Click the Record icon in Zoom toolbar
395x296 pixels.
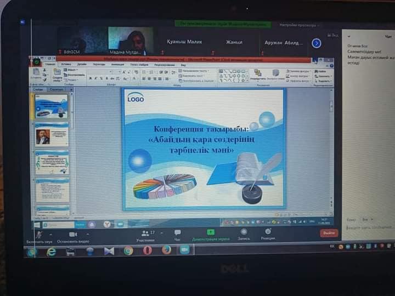[x=244, y=232]
